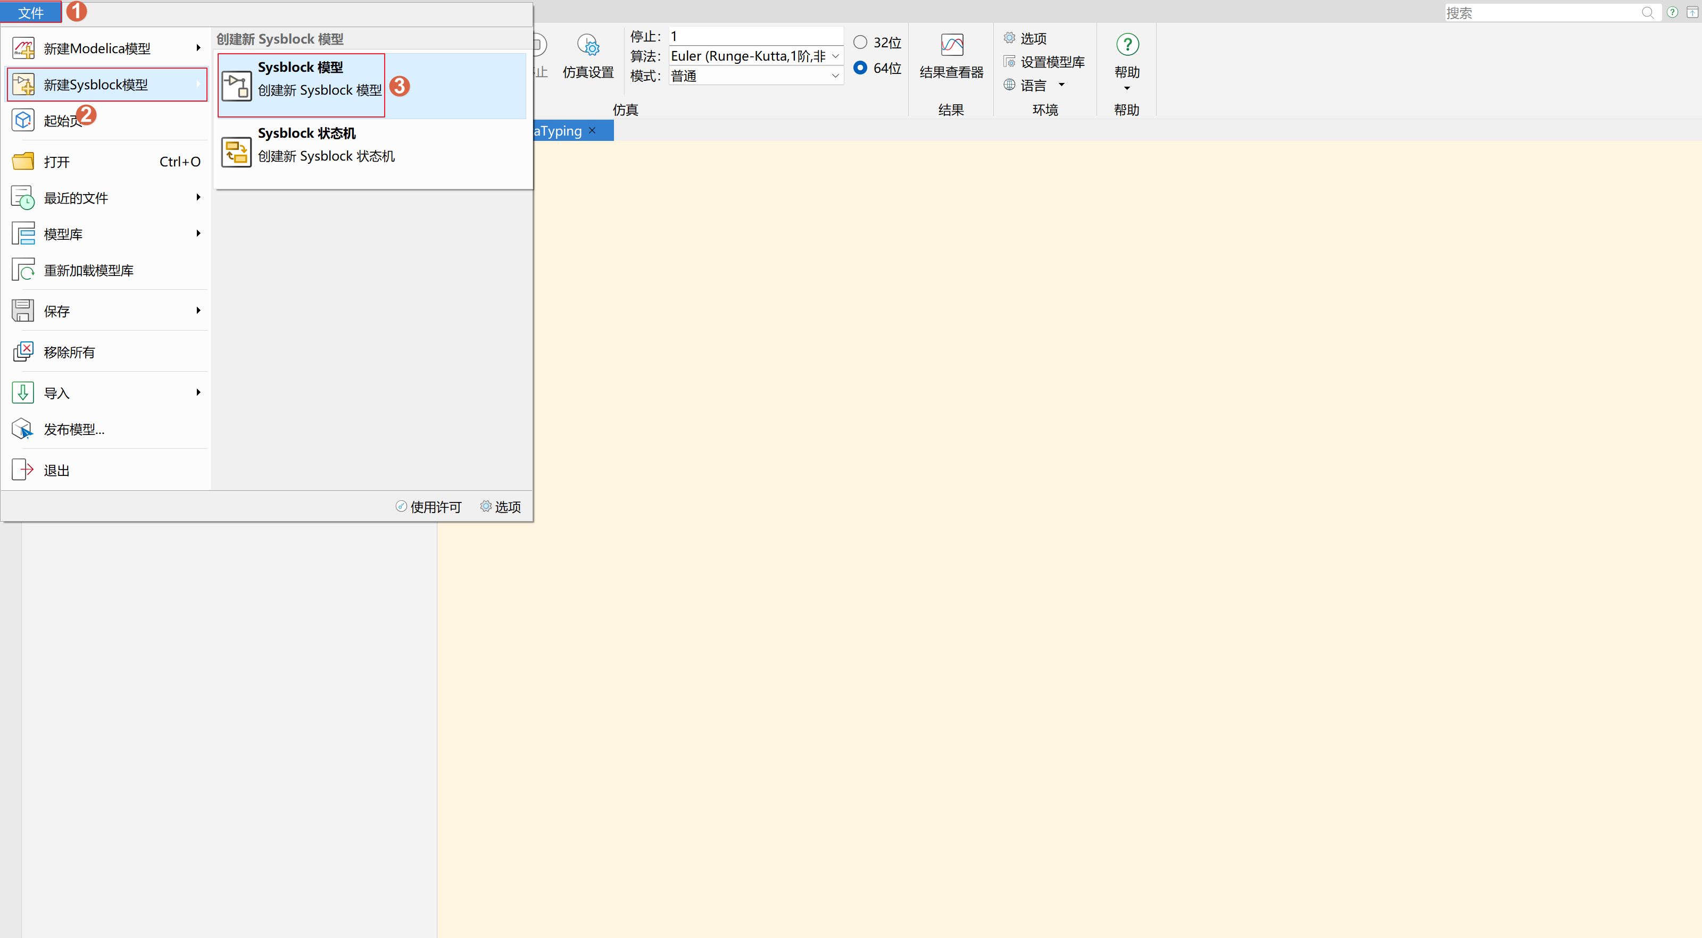Viewport: 1702px width, 938px height.
Task: Expand the 语言 language dropdown arrow
Action: [x=1062, y=85]
